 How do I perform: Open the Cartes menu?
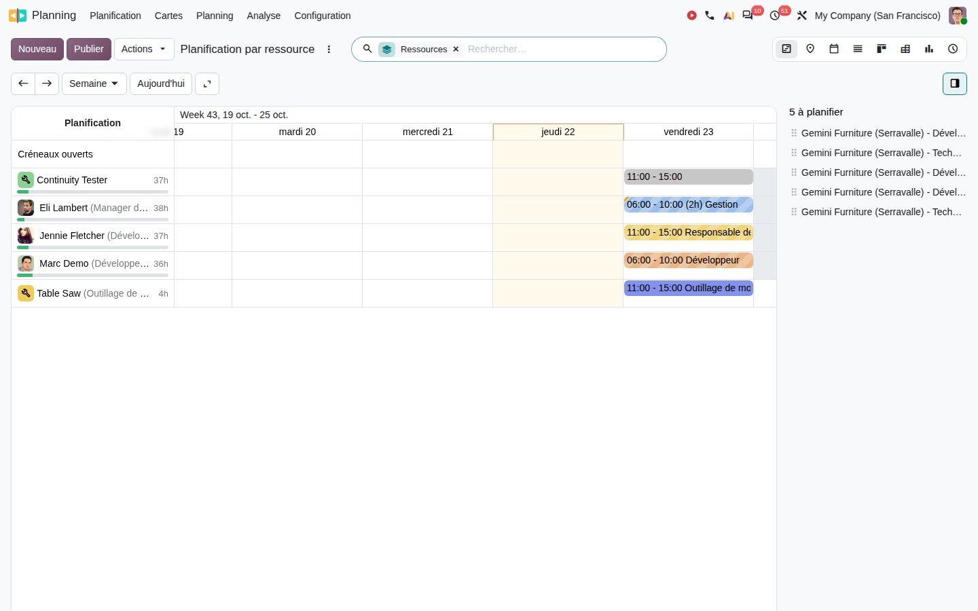point(168,16)
